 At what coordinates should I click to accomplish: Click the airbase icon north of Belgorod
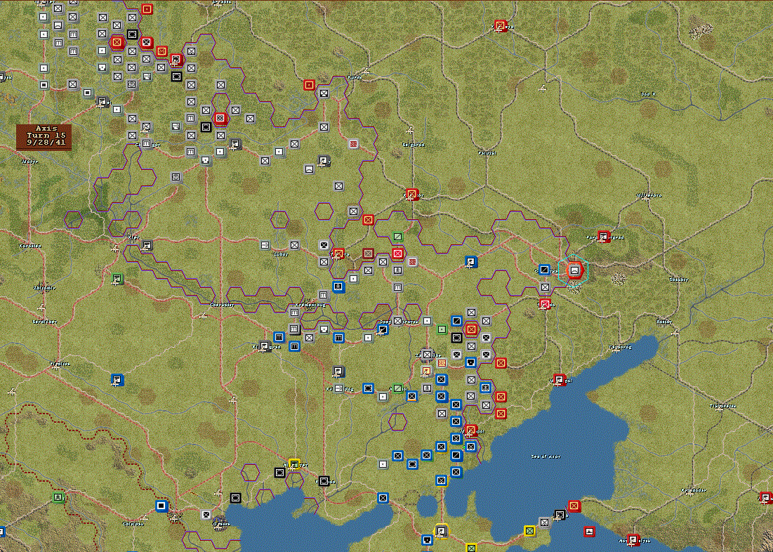pyautogui.click(x=409, y=131)
